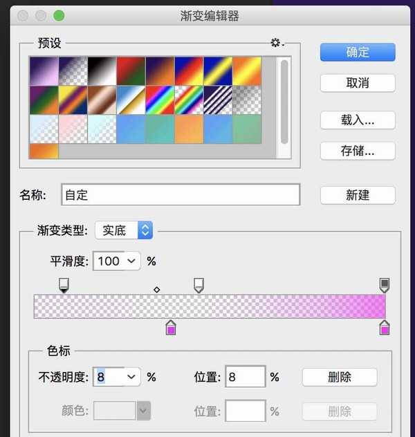Select the orange, yellow, orange gradient preset
Viewport: 415px width, 437px height.
247,71
